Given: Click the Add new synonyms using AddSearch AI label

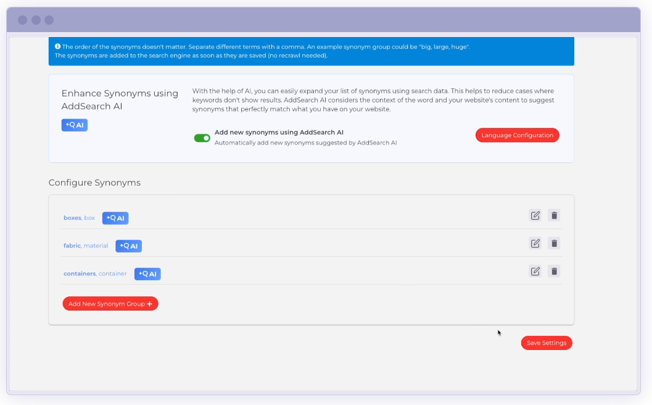Looking at the screenshot, I should pos(279,132).
